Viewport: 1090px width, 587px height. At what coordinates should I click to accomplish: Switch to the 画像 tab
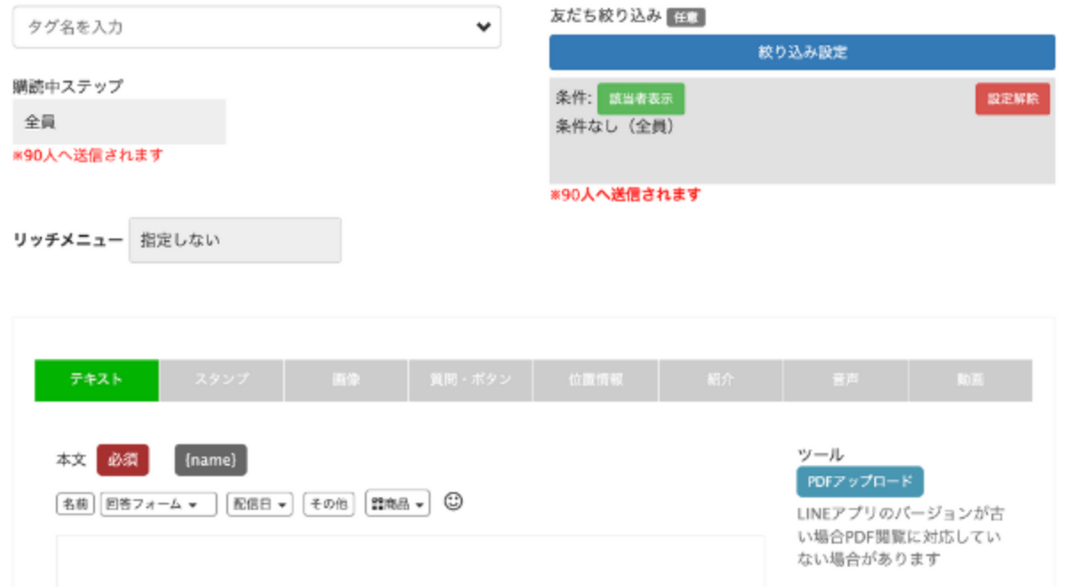(346, 380)
